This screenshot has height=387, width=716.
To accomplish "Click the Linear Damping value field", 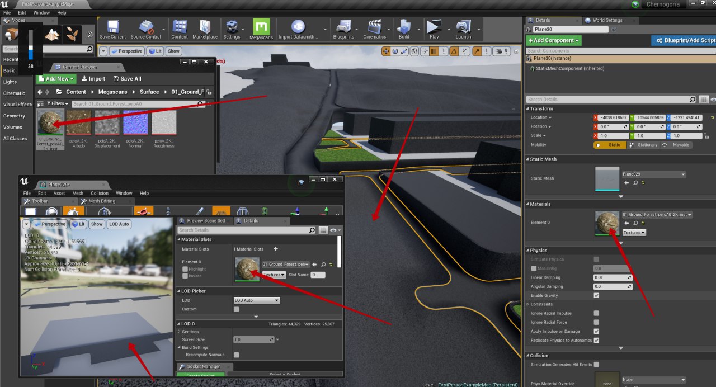I will 613,277.
